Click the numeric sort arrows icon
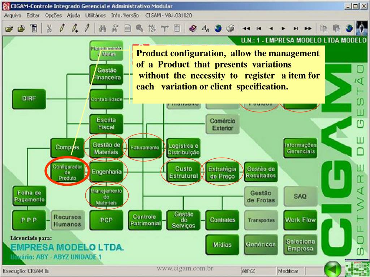This screenshot has width=370, height=277. click(151, 28)
